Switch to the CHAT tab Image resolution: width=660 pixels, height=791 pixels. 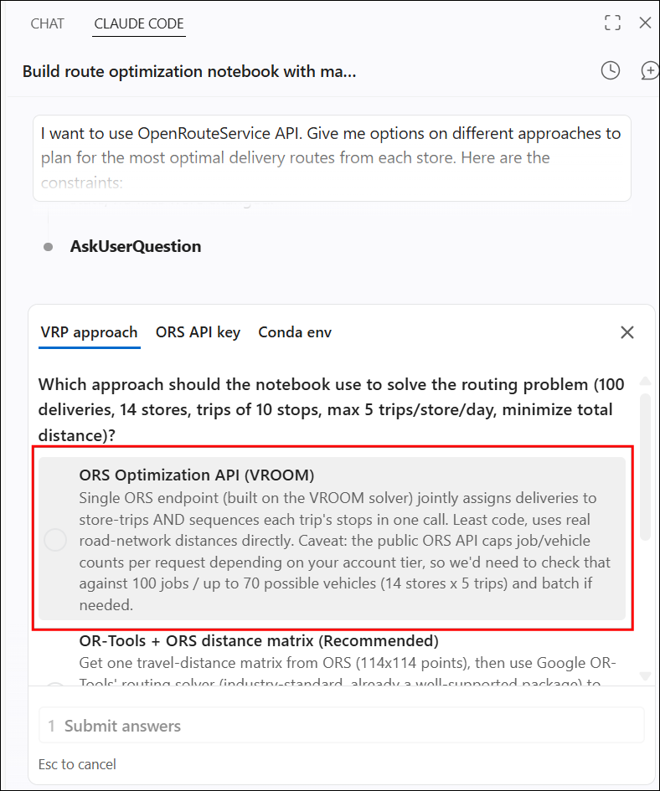48,23
